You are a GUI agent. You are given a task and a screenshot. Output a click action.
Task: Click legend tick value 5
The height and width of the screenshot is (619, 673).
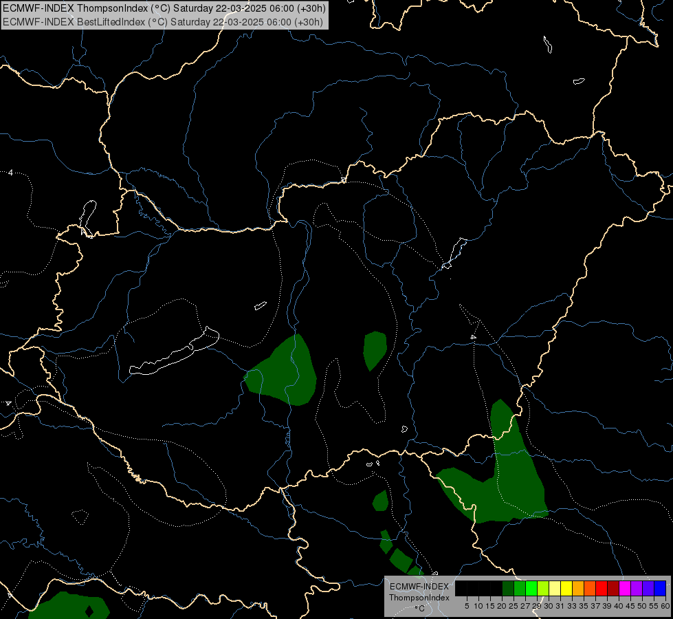point(467,606)
